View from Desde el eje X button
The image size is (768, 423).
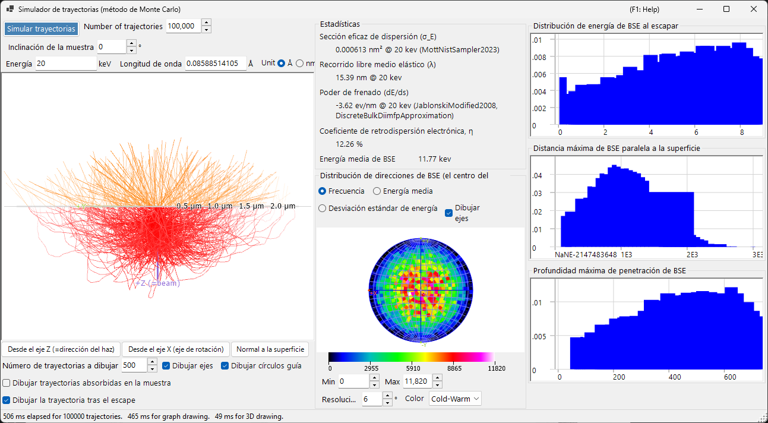coord(176,349)
